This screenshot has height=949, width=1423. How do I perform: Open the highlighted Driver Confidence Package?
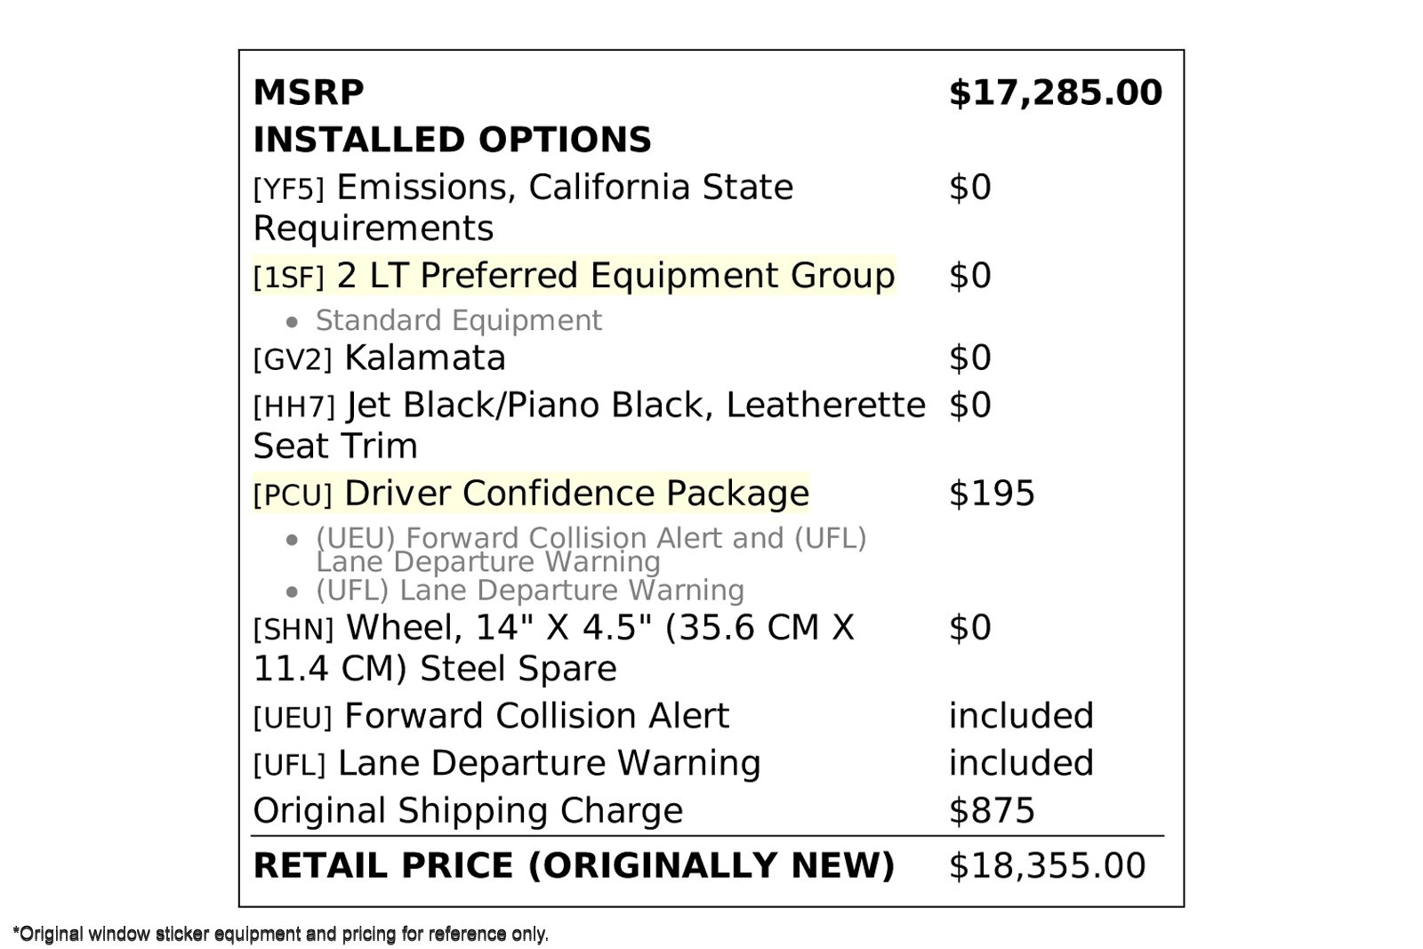(x=531, y=494)
